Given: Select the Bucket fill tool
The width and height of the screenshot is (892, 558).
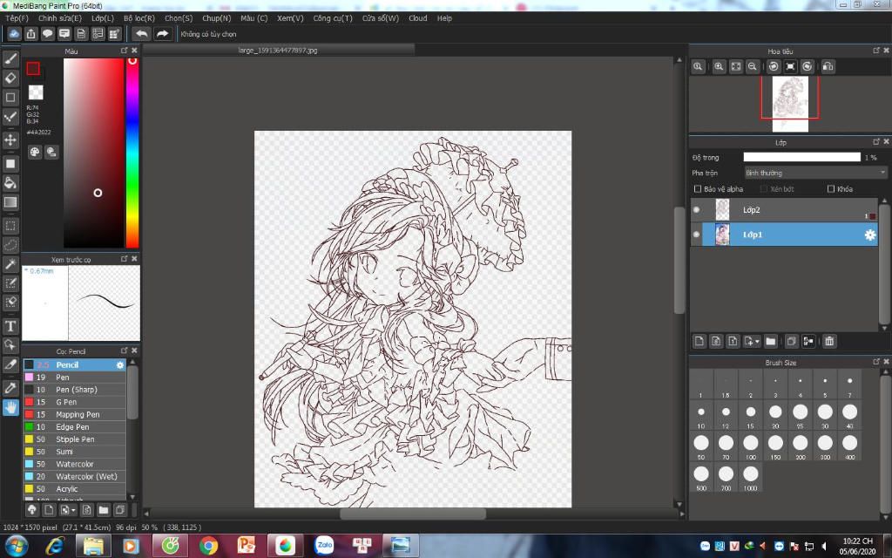Looking at the screenshot, I should click(10, 183).
